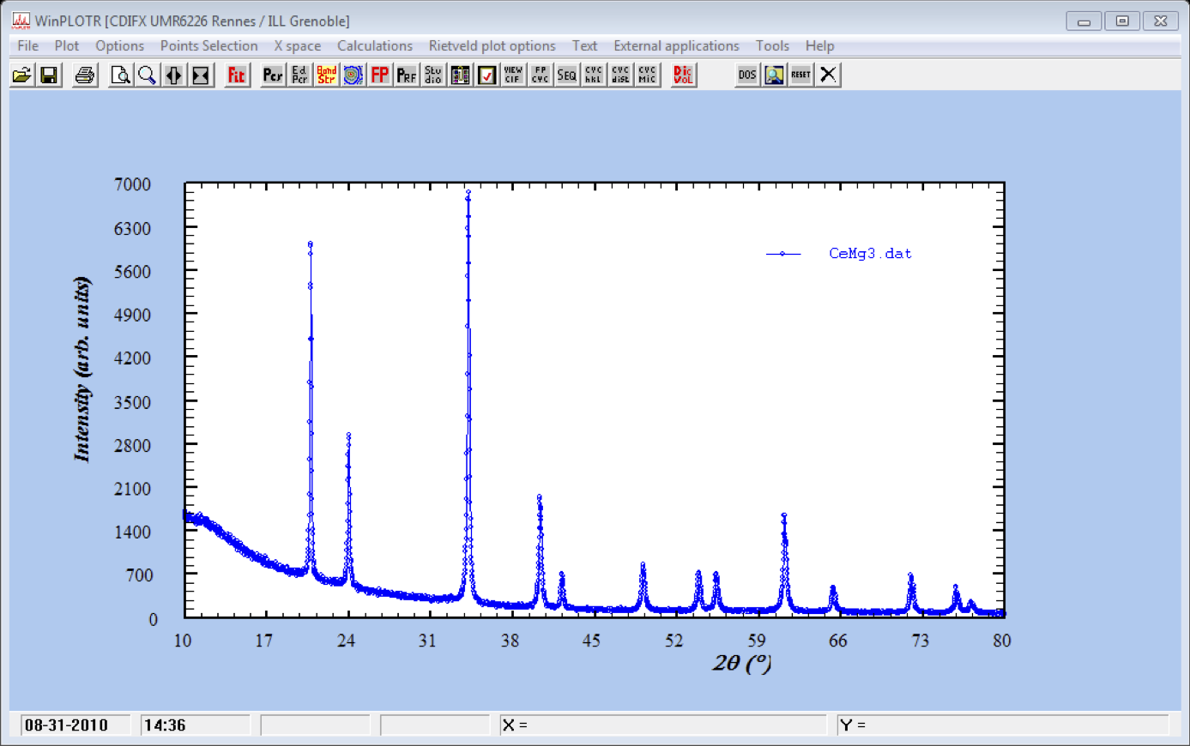The height and width of the screenshot is (746, 1190).
Task: Open the X space menu
Action: click(x=297, y=46)
